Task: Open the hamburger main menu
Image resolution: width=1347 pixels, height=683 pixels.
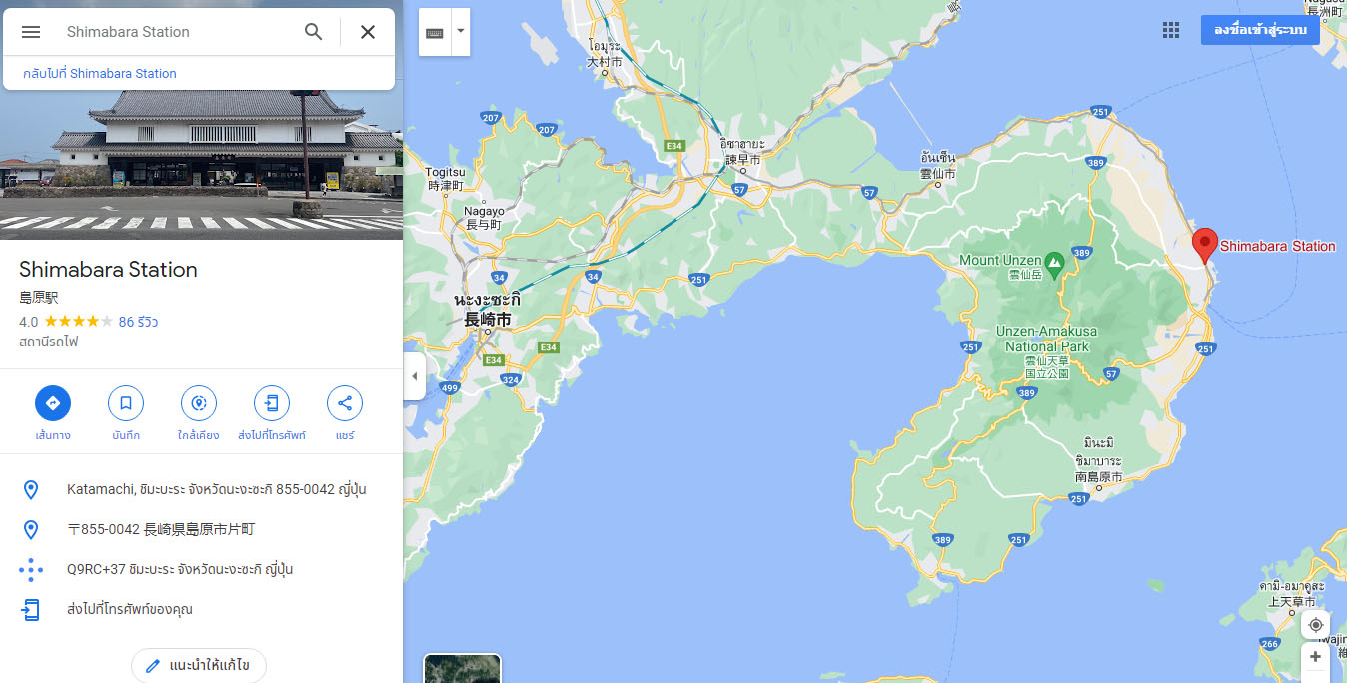Action: [31, 32]
